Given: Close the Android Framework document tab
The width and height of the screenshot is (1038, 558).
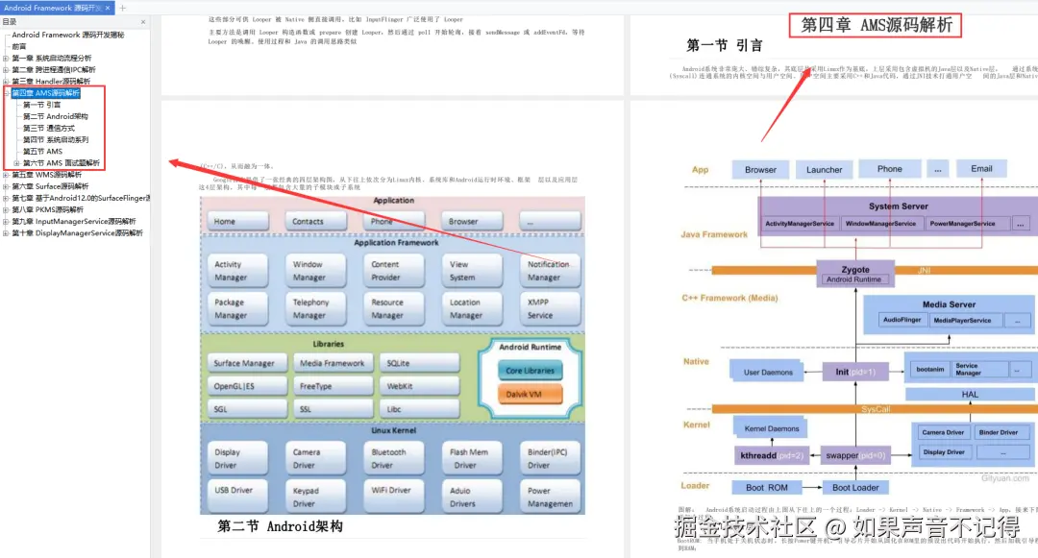Looking at the screenshot, I should (108, 8).
